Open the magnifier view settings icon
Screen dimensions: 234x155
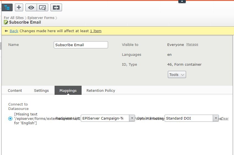pyautogui.click(x=42, y=7)
